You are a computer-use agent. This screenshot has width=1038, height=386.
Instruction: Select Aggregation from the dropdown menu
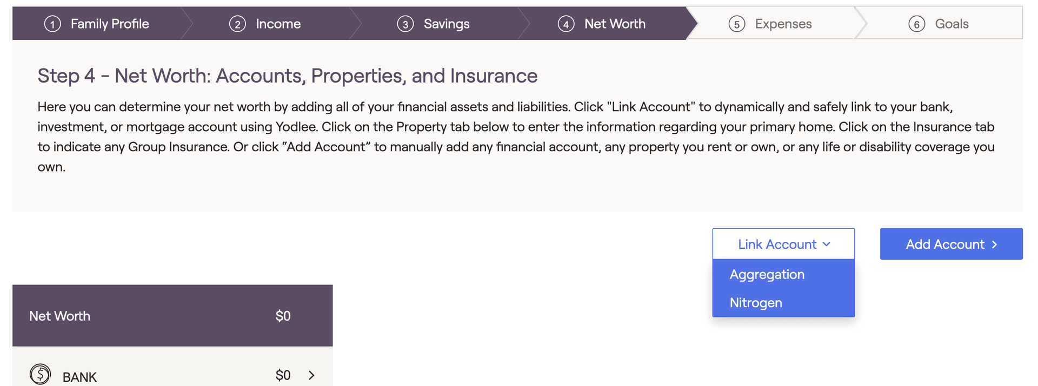coord(767,274)
